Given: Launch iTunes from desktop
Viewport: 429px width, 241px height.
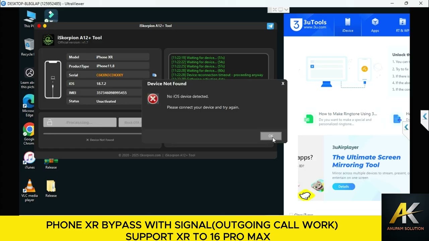Looking at the screenshot, I should [x=29, y=160].
